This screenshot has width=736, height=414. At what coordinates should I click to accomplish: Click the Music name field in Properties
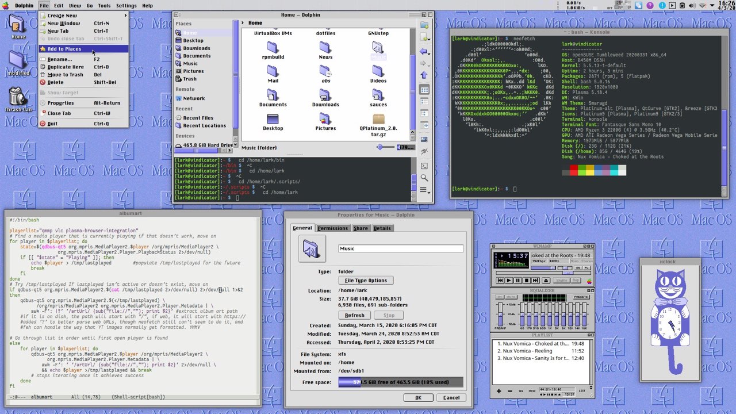click(x=401, y=248)
